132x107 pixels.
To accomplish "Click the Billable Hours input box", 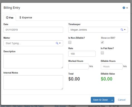I will point(112,66).
